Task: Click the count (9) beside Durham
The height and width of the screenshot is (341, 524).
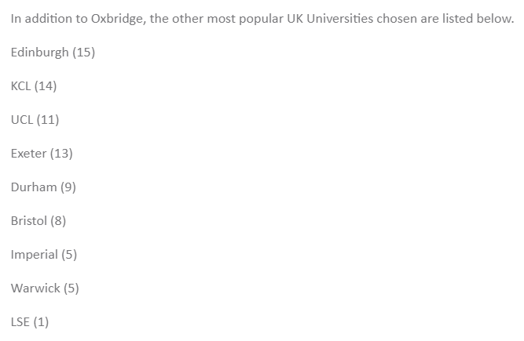Action: 68,187
